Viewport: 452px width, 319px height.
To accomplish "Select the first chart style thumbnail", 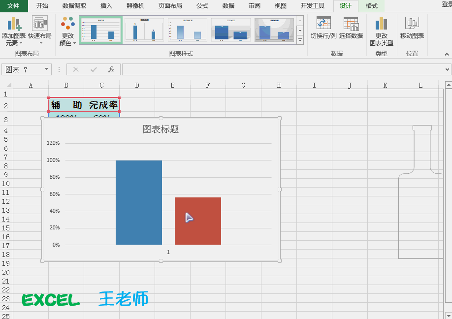I will click(x=101, y=30).
